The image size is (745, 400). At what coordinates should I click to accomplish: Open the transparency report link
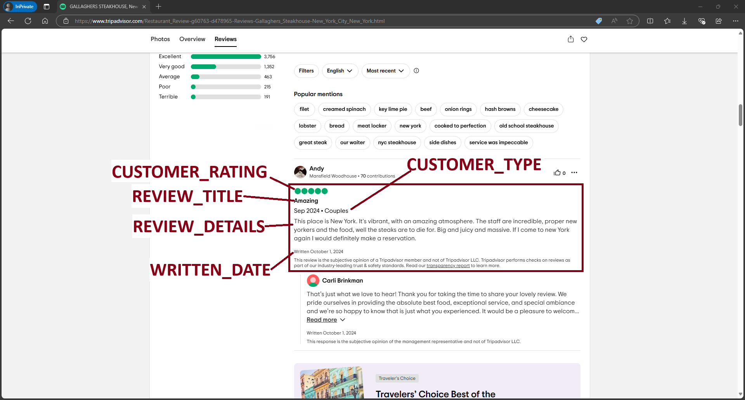[447, 266]
